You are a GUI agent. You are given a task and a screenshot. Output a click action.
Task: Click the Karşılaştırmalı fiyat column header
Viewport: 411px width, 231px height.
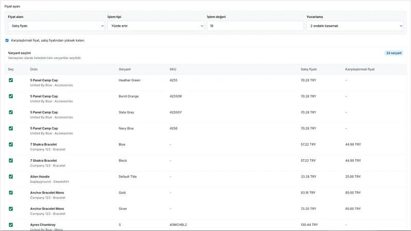coord(360,69)
